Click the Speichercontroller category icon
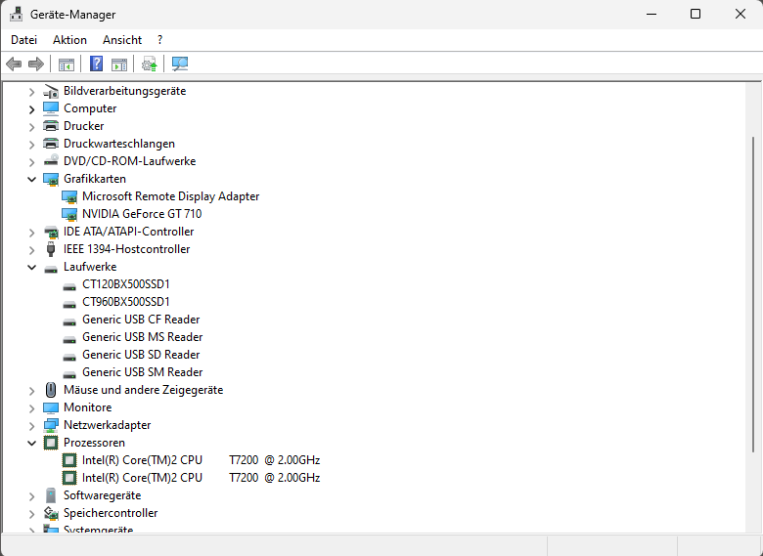The height and width of the screenshot is (556, 763). point(51,513)
